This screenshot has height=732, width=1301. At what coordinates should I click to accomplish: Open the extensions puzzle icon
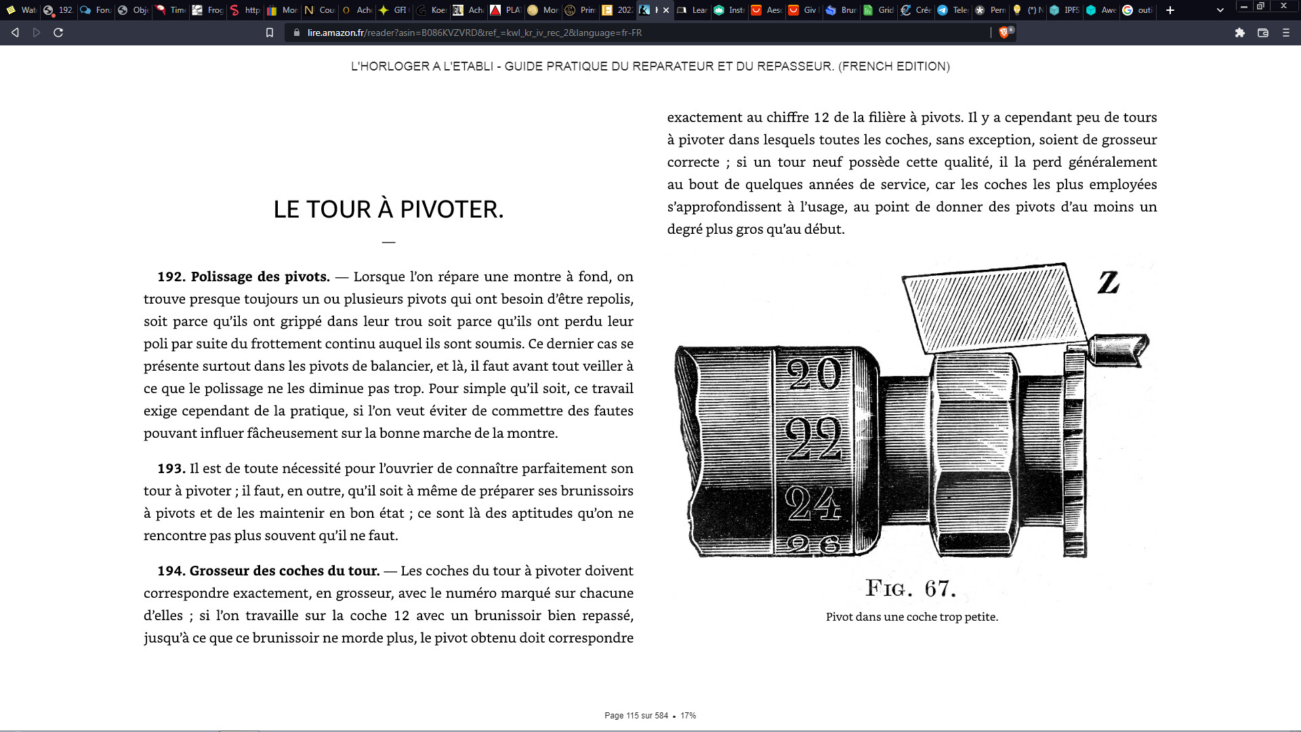(1240, 33)
